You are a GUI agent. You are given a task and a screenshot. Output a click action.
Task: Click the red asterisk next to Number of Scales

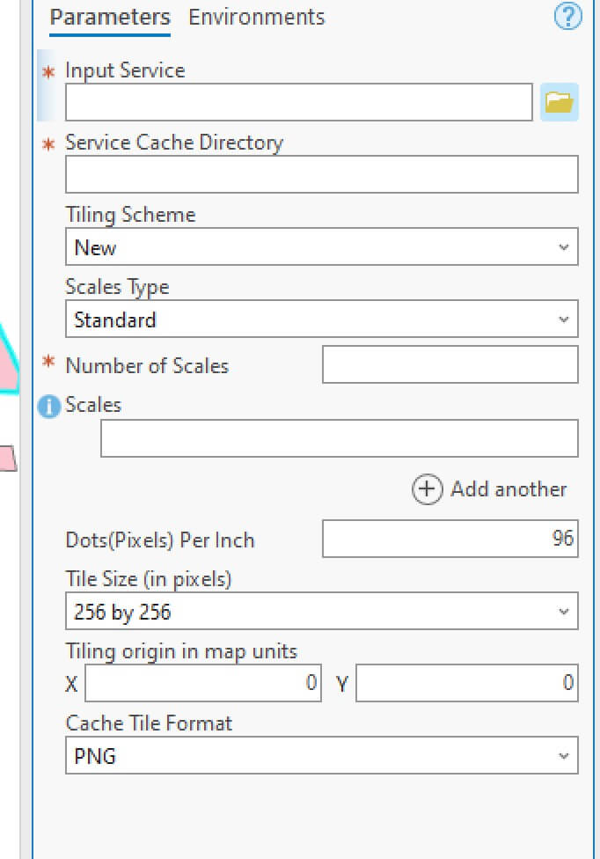(48, 364)
